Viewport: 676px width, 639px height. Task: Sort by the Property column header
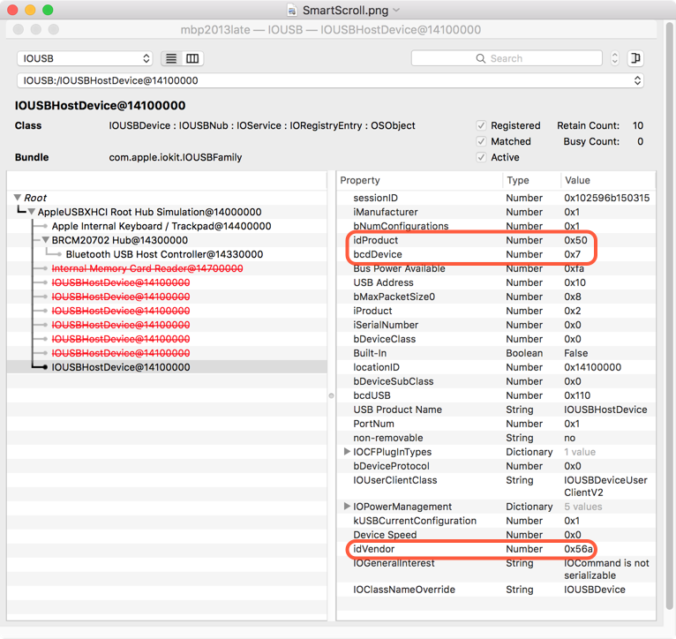[419, 180]
